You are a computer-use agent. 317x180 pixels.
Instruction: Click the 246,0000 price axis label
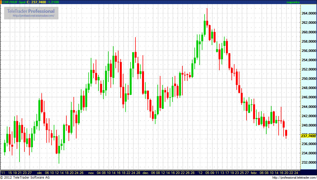coord(308,98)
